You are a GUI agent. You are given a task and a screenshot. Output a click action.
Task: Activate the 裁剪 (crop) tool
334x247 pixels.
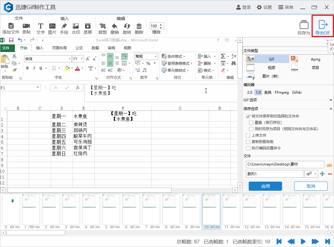tap(103, 26)
